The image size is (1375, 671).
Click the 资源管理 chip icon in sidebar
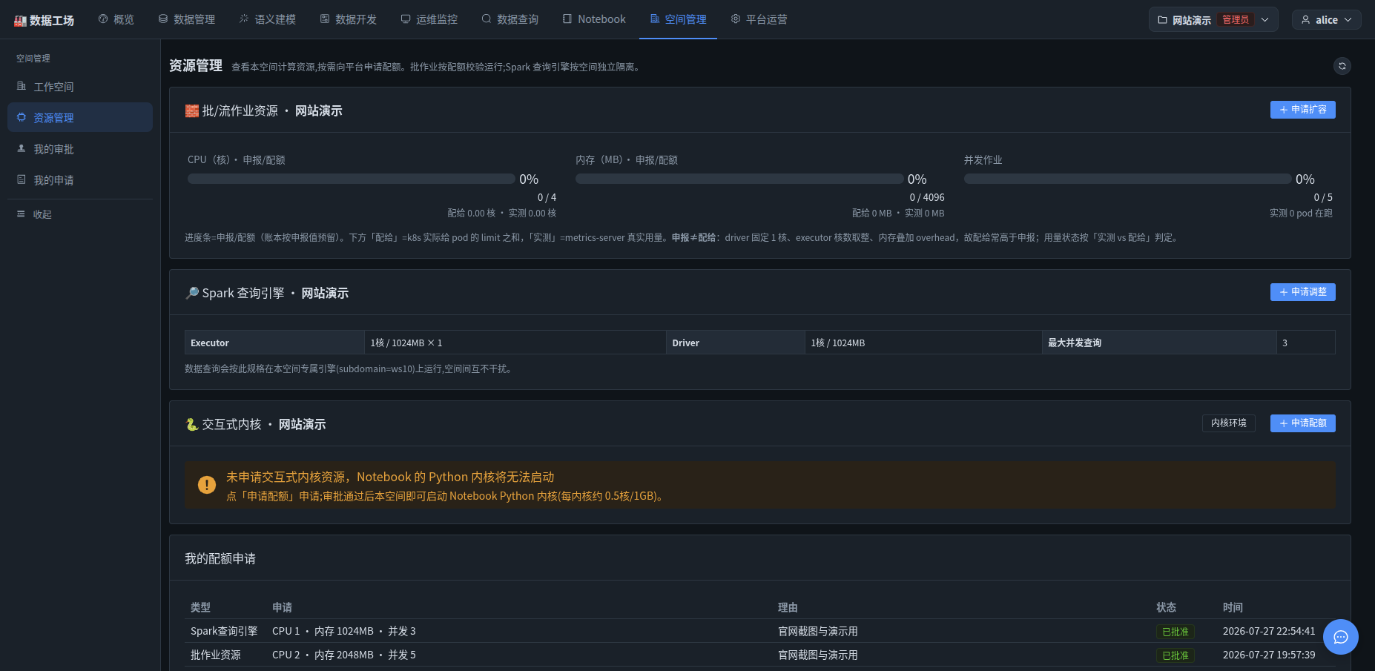pyautogui.click(x=22, y=117)
